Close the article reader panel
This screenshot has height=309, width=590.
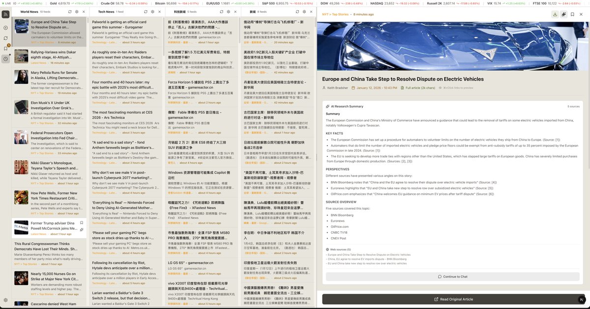click(x=582, y=14)
